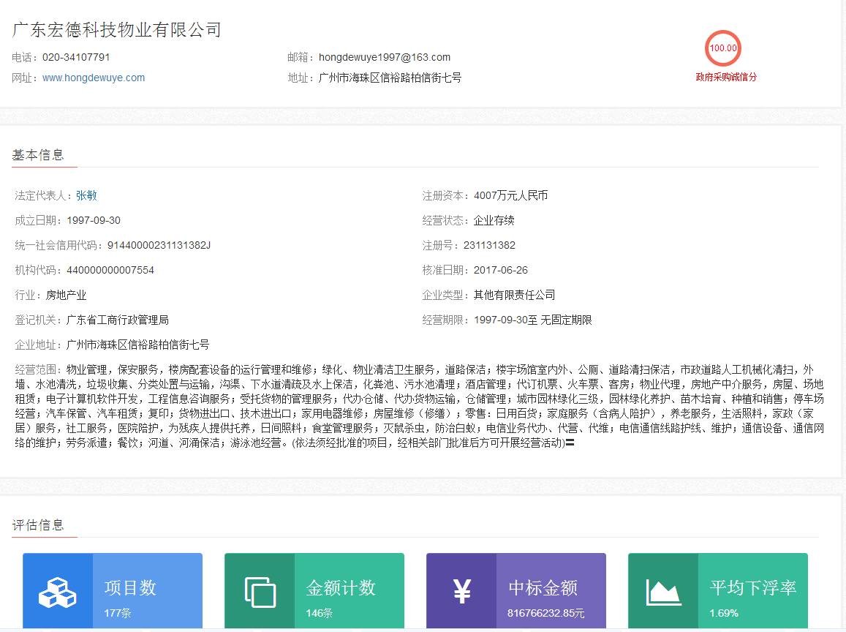
Task: Click business term 1997-09-30至 无固定期限
Action: (x=532, y=320)
